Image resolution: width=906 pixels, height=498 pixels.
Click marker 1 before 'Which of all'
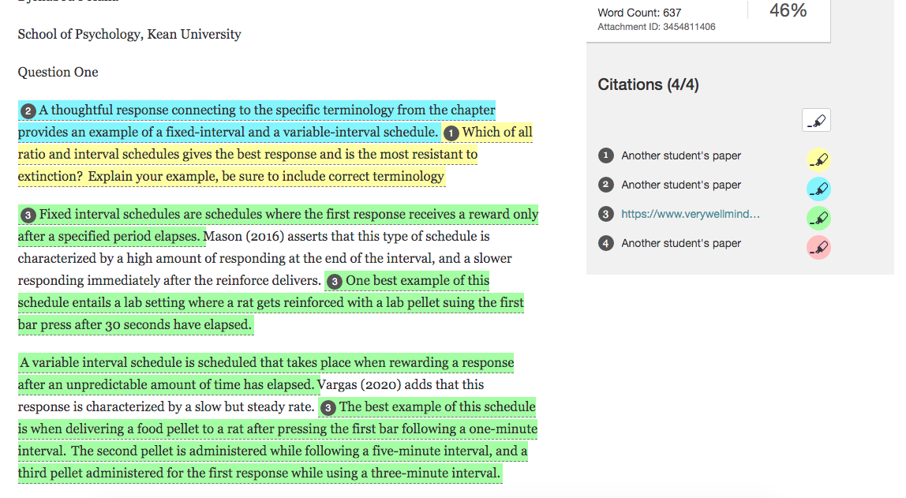pyautogui.click(x=451, y=133)
